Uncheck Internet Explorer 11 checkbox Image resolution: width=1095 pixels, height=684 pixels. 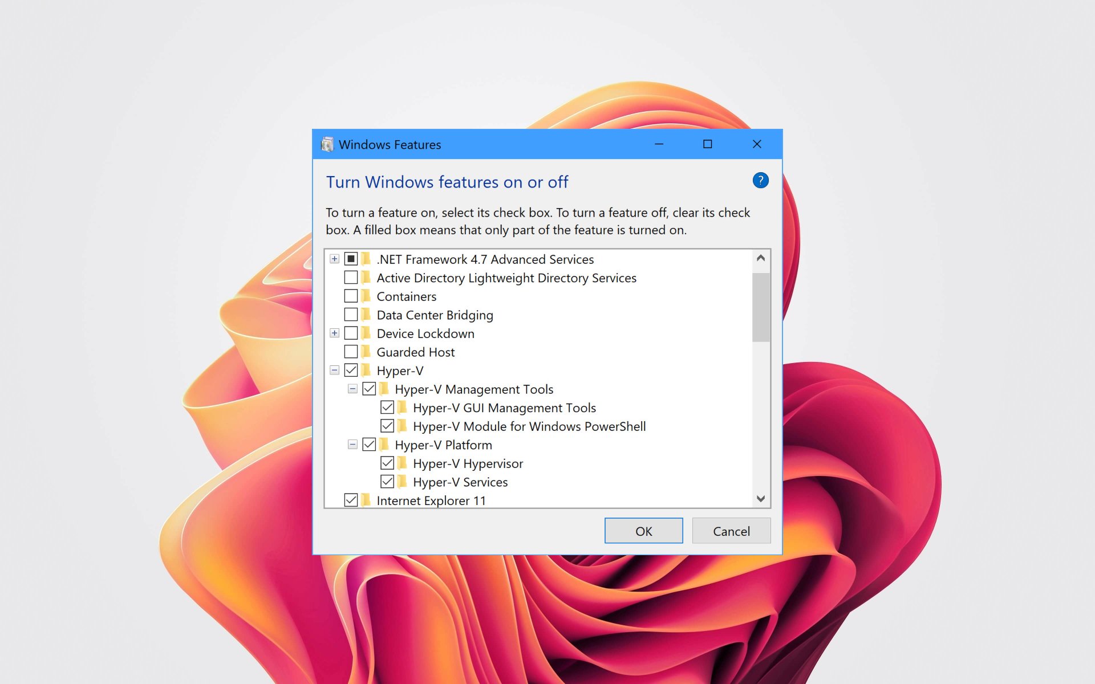point(351,500)
